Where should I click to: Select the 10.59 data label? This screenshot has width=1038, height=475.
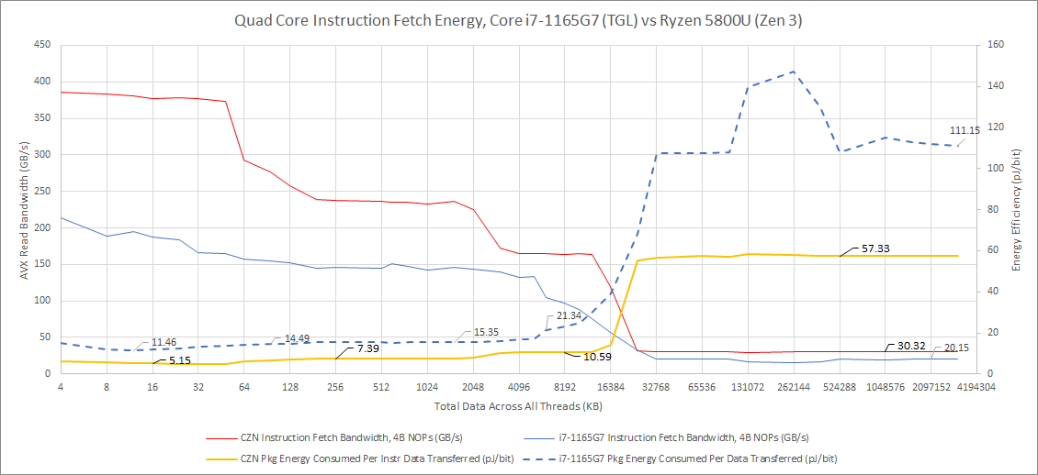point(597,357)
